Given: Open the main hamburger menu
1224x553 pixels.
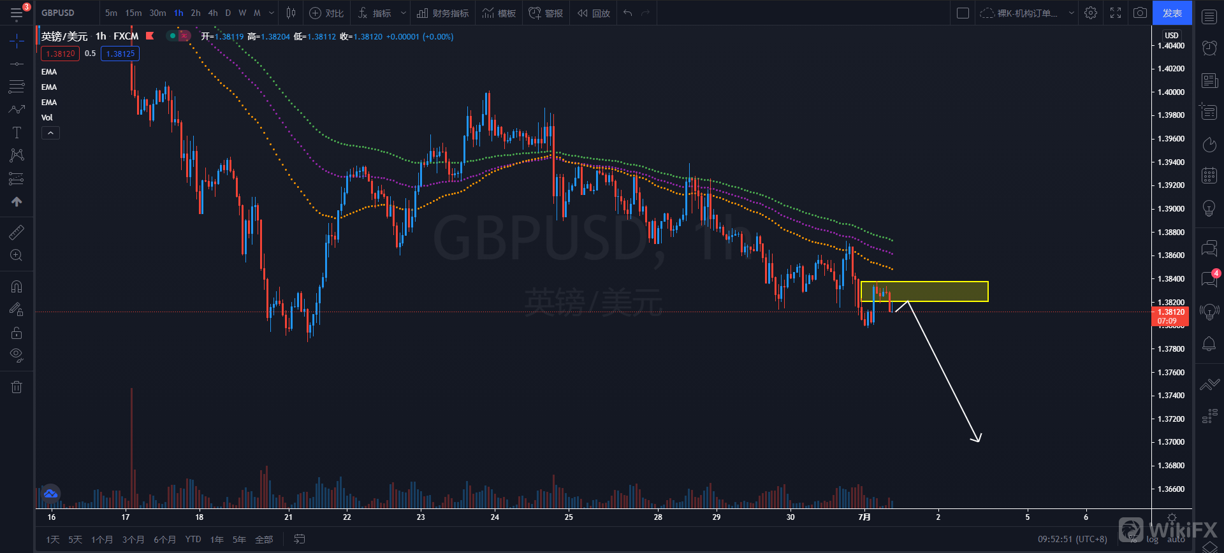Looking at the screenshot, I should coord(17,13).
